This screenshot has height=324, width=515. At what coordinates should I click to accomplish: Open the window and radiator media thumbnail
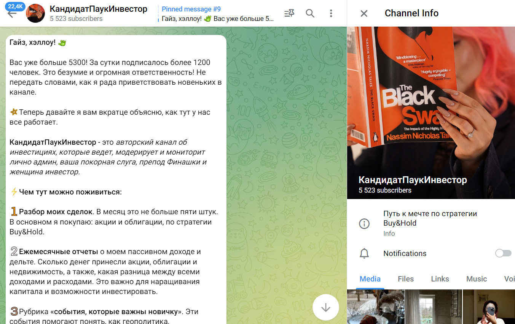point(434,307)
